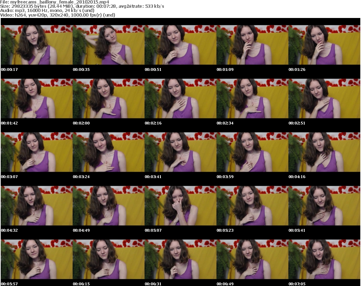
Task: Click the timestamp label 00:04:32
Action: click(x=10, y=231)
